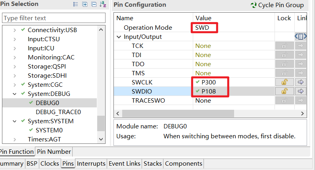The height and width of the screenshot is (170, 315).
Task: Select Connectivity:USB in the pin tree
Action: coord(52,30)
